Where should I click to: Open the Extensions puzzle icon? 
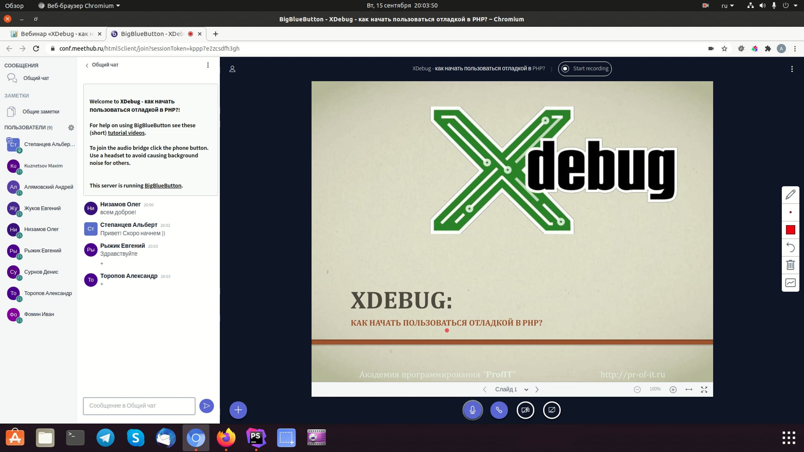768,49
